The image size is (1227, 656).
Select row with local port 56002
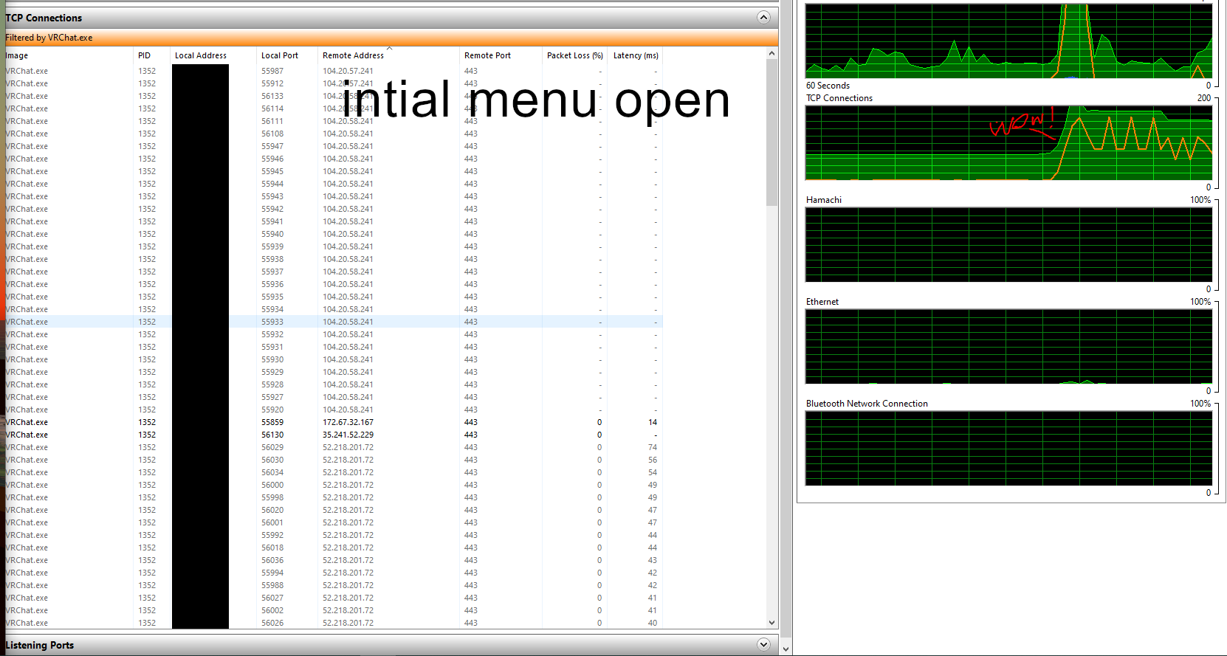coord(334,610)
